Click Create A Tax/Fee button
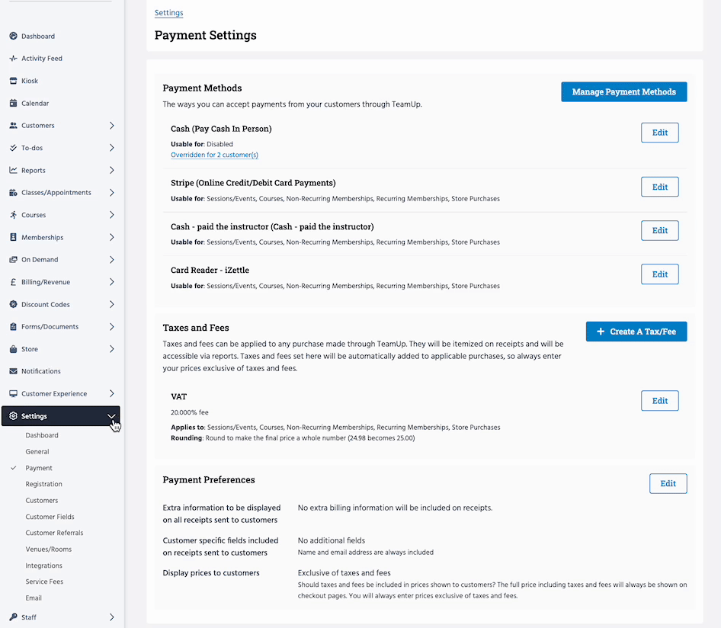721x628 pixels. (636, 332)
